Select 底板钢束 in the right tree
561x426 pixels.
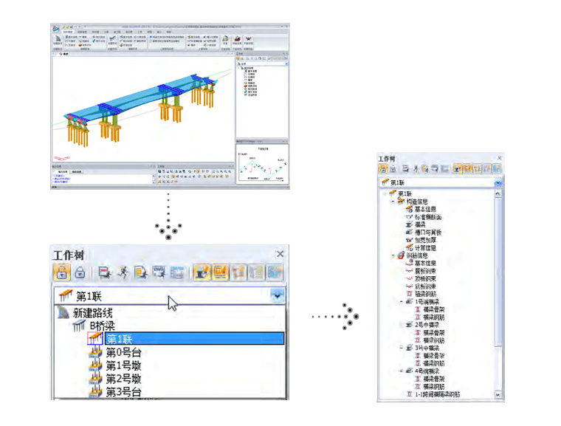(425, 286)
